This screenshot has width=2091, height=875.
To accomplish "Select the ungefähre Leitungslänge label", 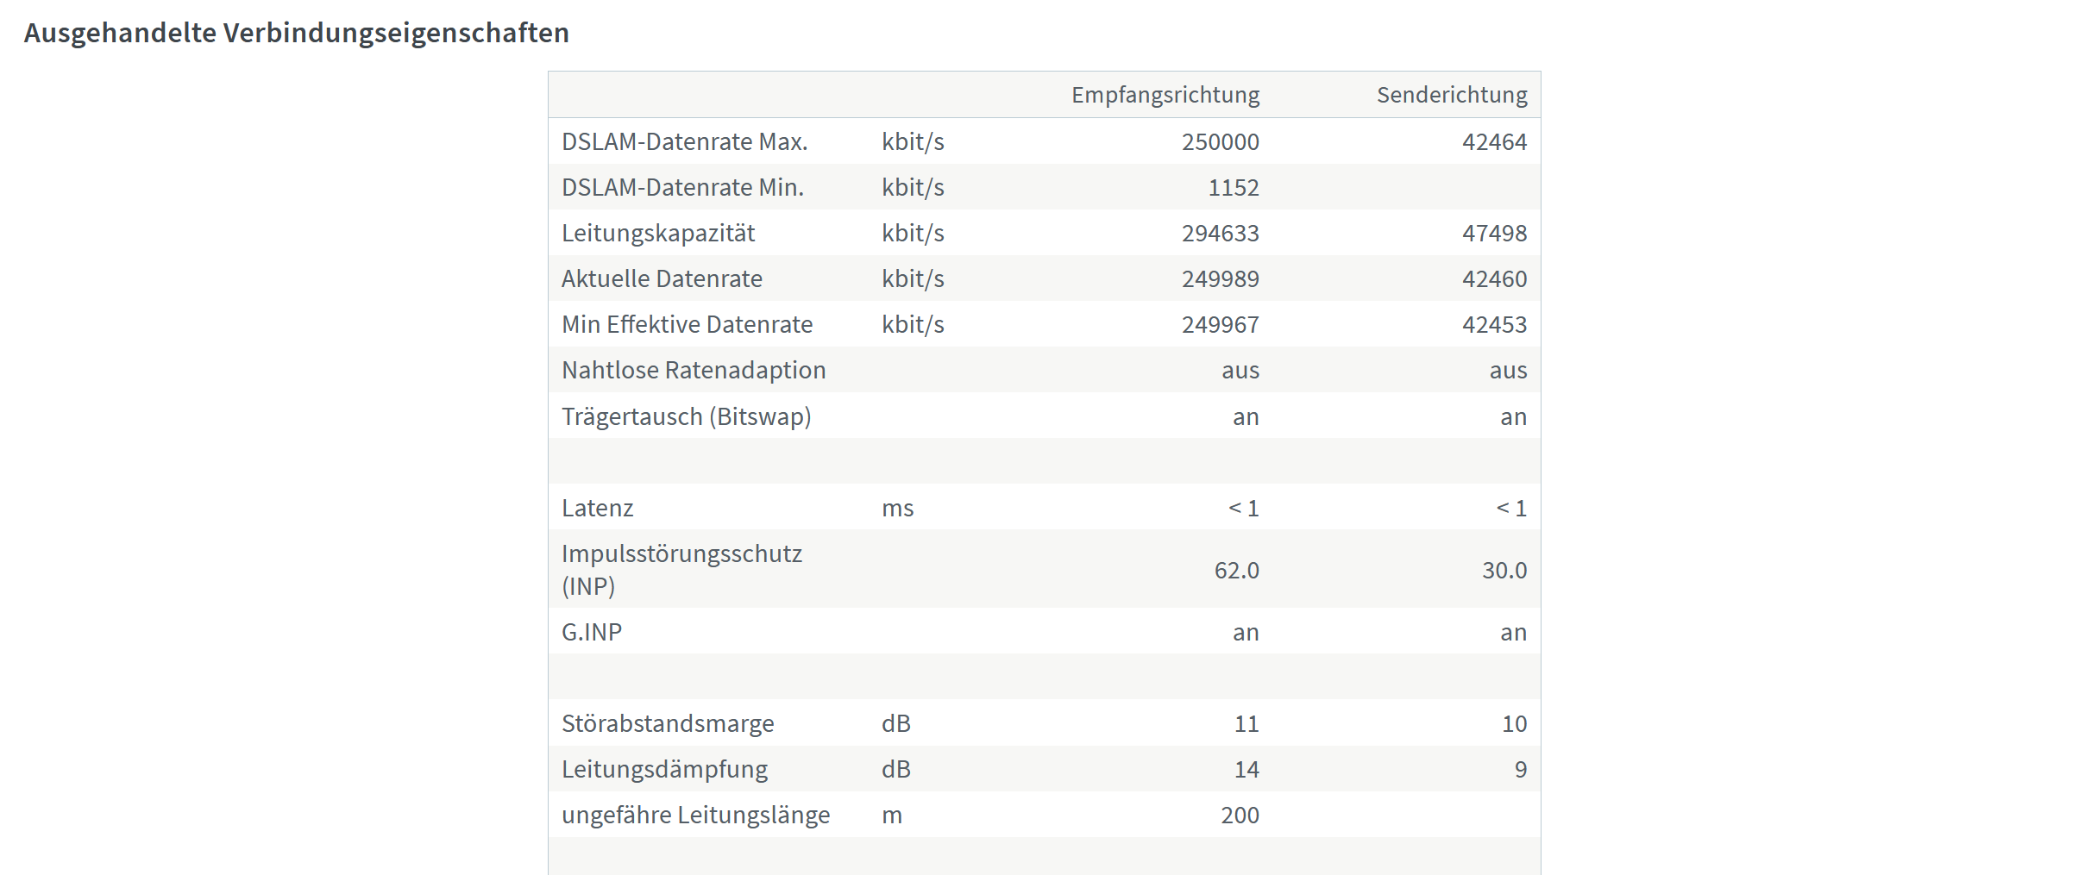I will click(695, 815).
